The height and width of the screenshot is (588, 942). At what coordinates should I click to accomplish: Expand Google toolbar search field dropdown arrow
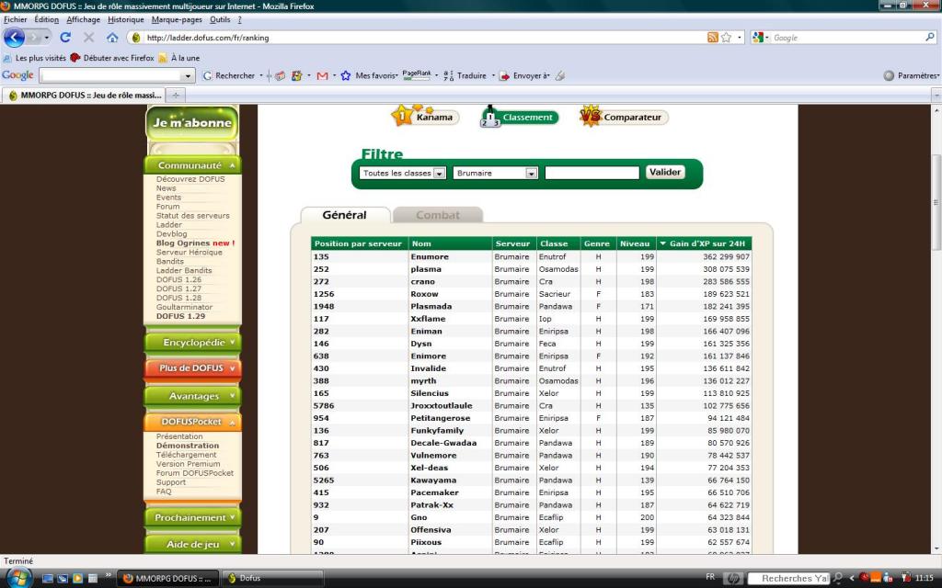click(188, 75)
